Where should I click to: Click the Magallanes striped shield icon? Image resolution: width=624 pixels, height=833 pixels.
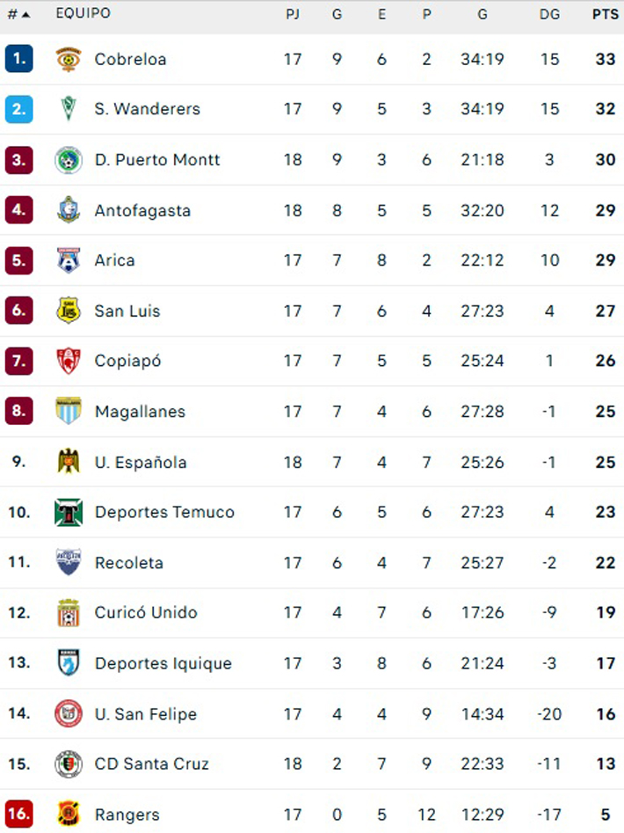(69, 411)
